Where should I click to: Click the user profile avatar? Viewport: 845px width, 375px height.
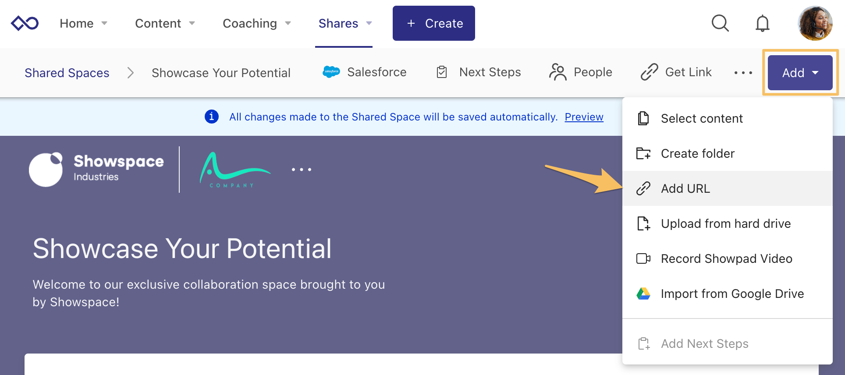pyautogui.click(x=815, y=23)
